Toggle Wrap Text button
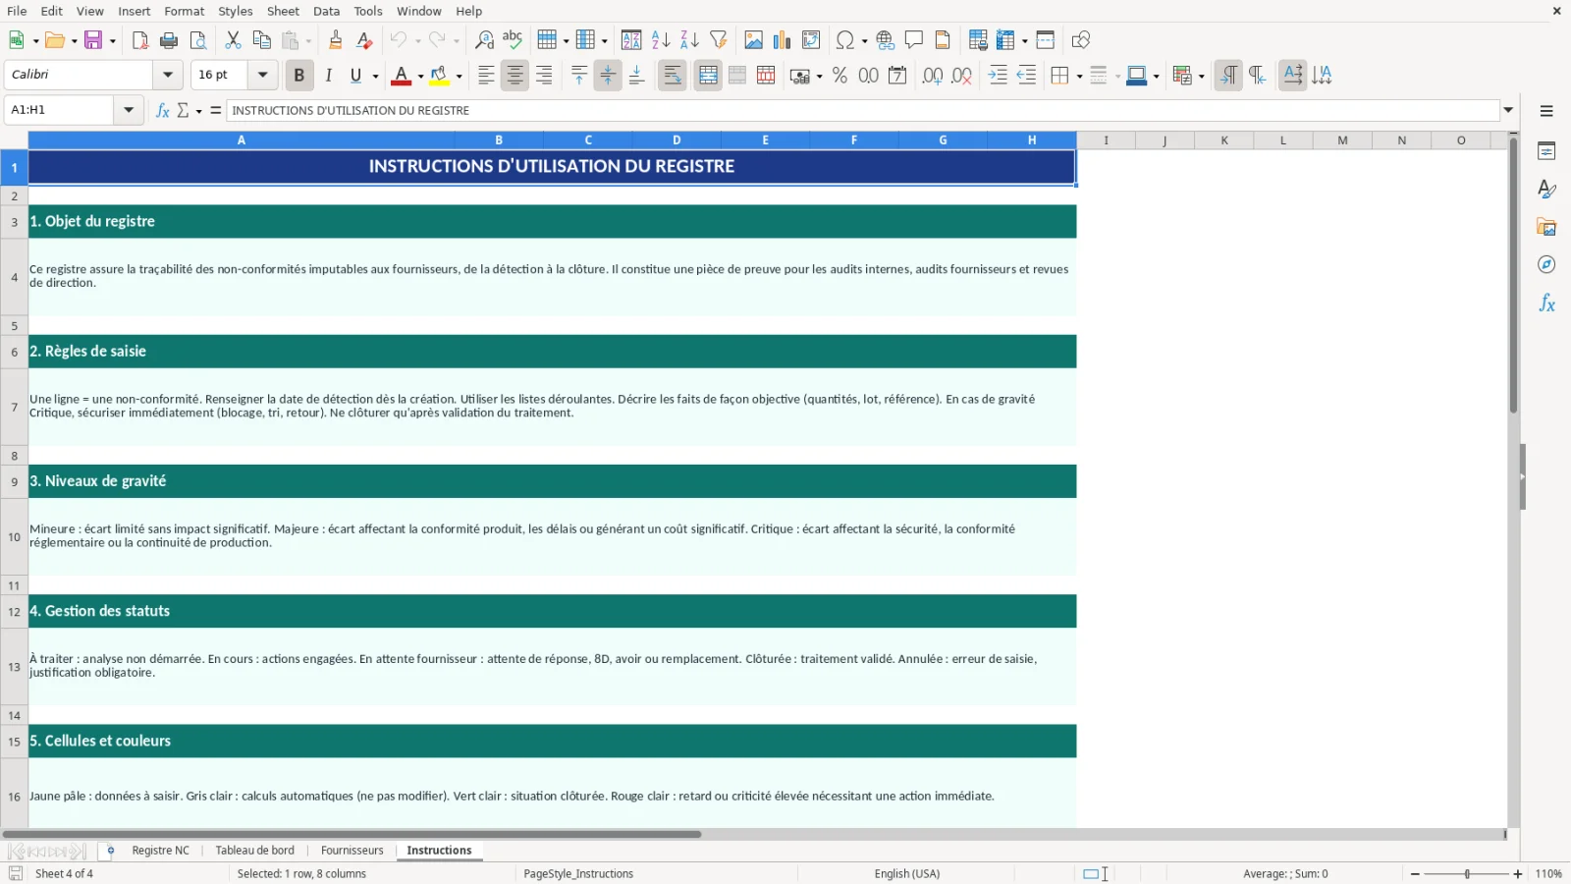The image size is (1571, 884). (x=673, y=76)
